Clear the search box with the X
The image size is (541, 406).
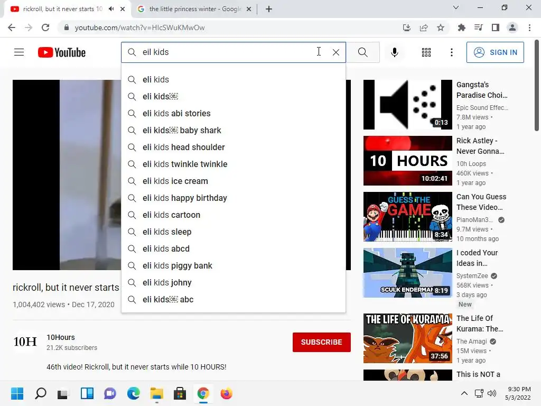335,52
